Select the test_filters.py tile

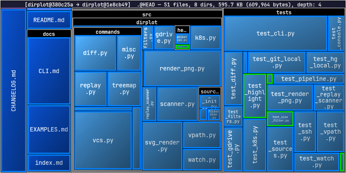point(233,116)
